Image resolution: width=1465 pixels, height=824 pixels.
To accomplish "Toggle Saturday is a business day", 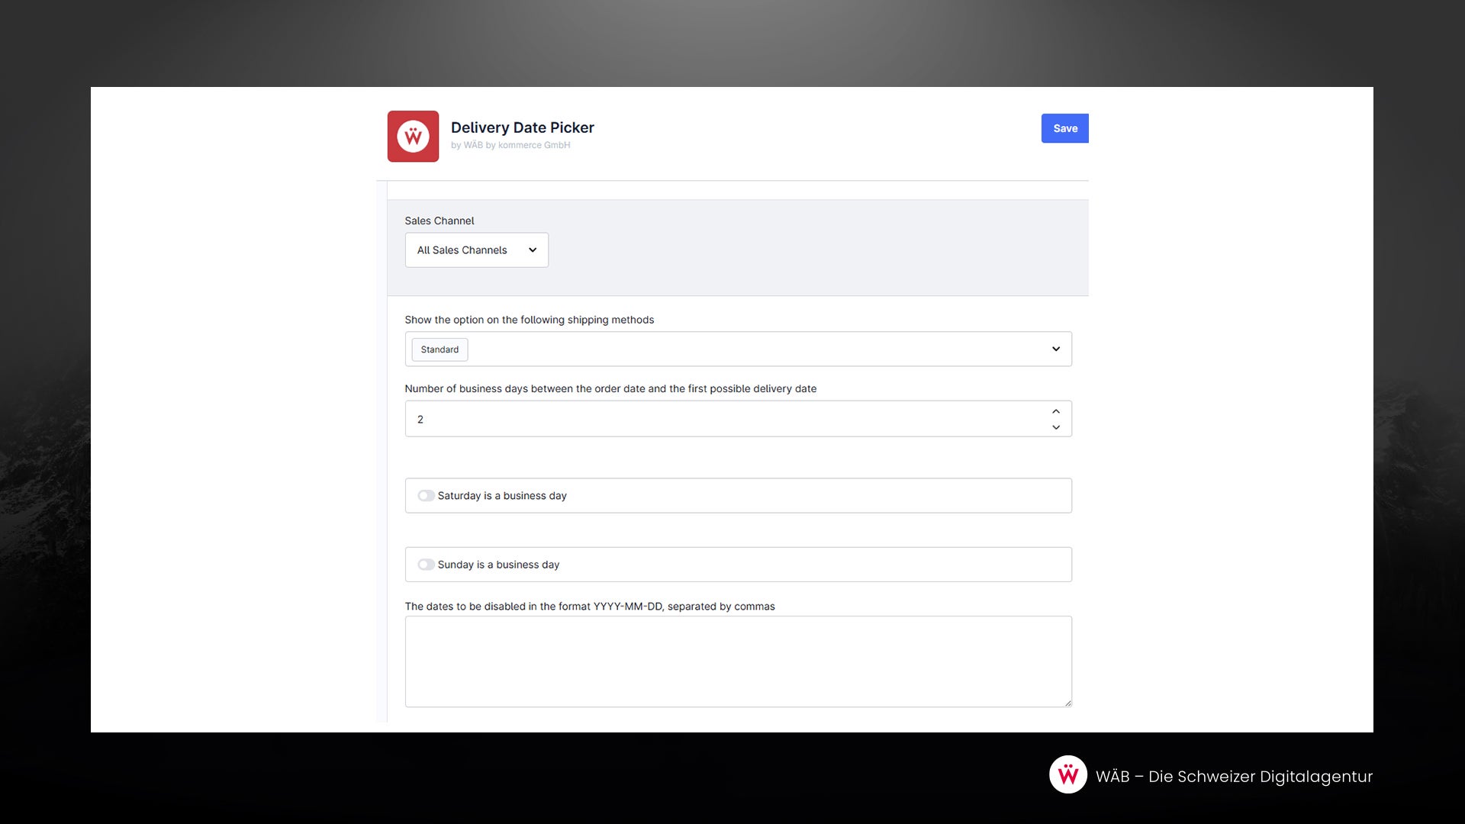I will (x=426, y=496).
